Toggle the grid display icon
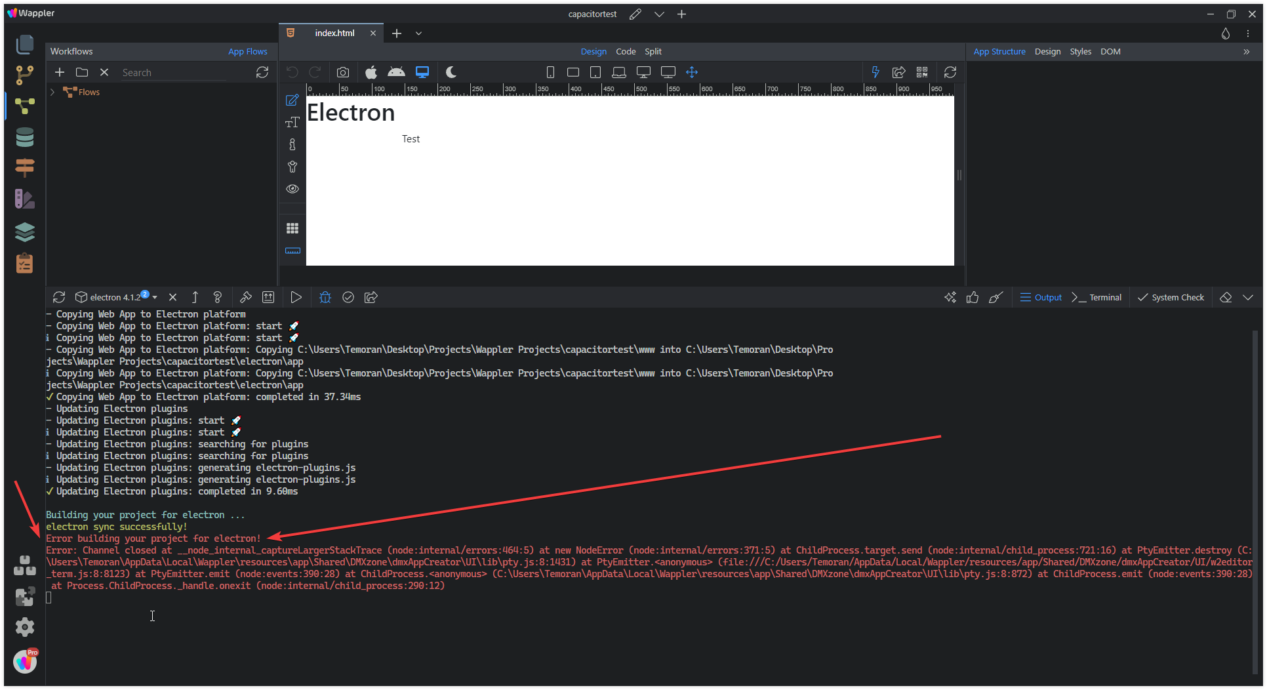1267x690 pixels. 292,228
